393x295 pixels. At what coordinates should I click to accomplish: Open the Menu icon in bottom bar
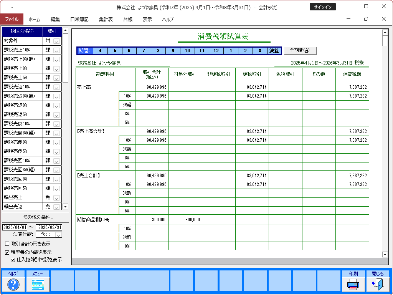click(38, 284)
